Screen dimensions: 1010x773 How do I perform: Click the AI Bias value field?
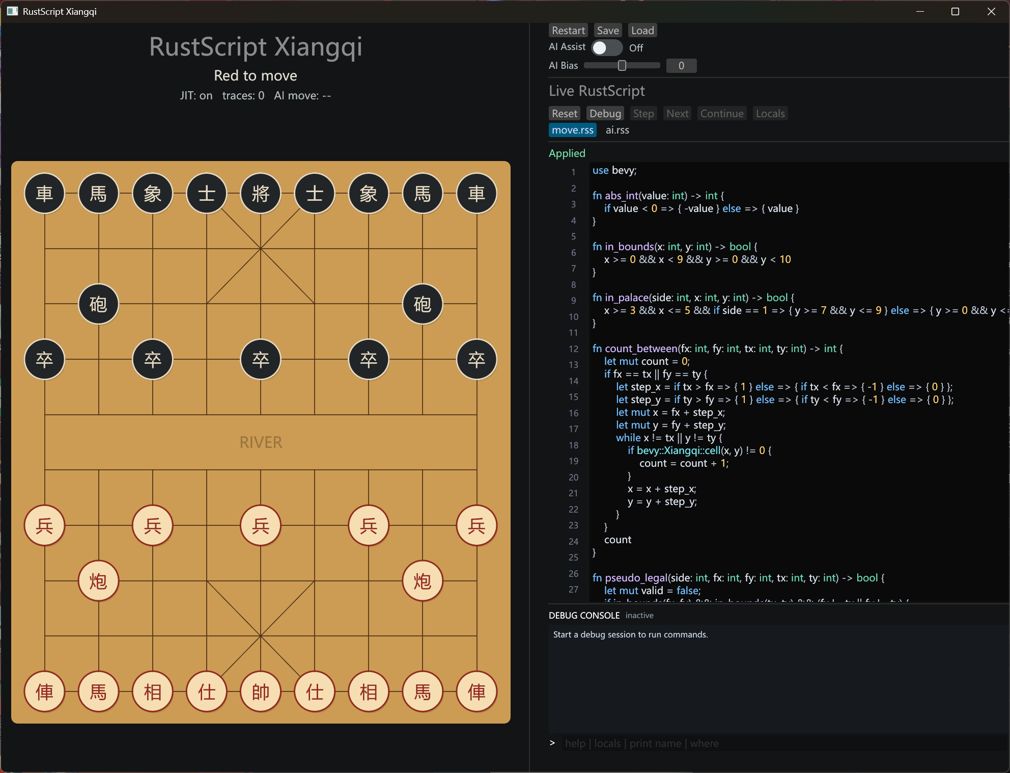681,66
